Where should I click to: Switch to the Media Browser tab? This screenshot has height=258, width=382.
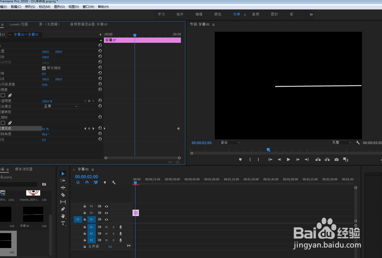pyautogui.click(x=24, y=169)
